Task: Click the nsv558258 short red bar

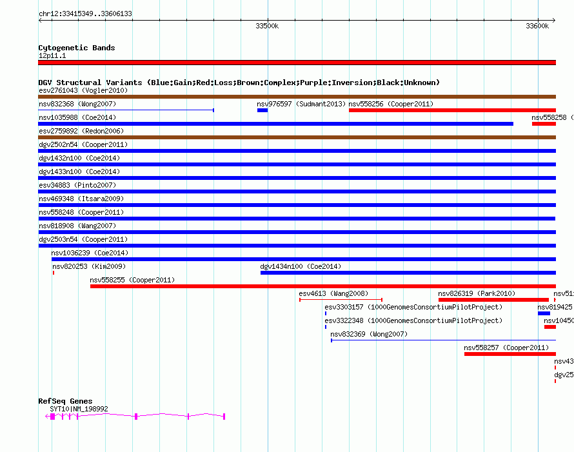Action: tap(544, 124)
